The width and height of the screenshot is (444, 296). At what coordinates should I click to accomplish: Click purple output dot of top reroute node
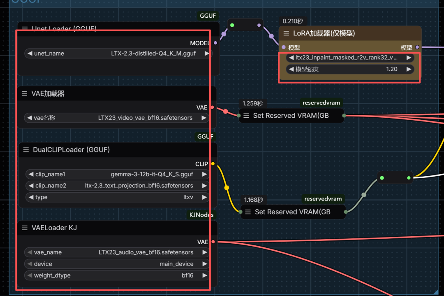pos(259,25)
